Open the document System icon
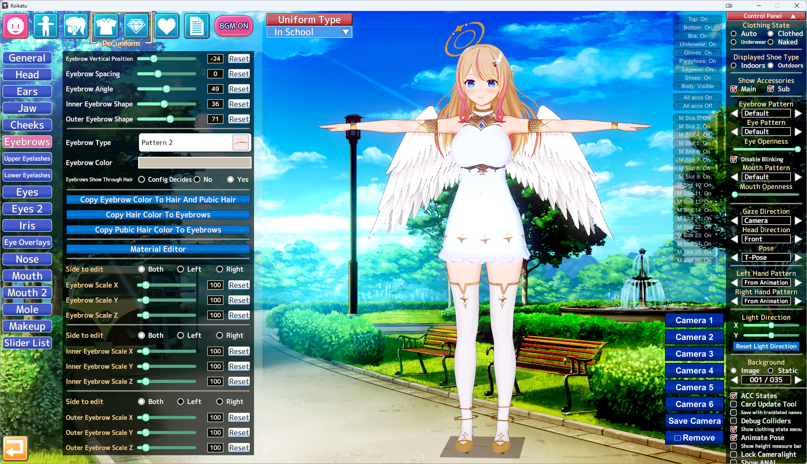The height and width of the screenshot is (464, 807). click(197, 26)
